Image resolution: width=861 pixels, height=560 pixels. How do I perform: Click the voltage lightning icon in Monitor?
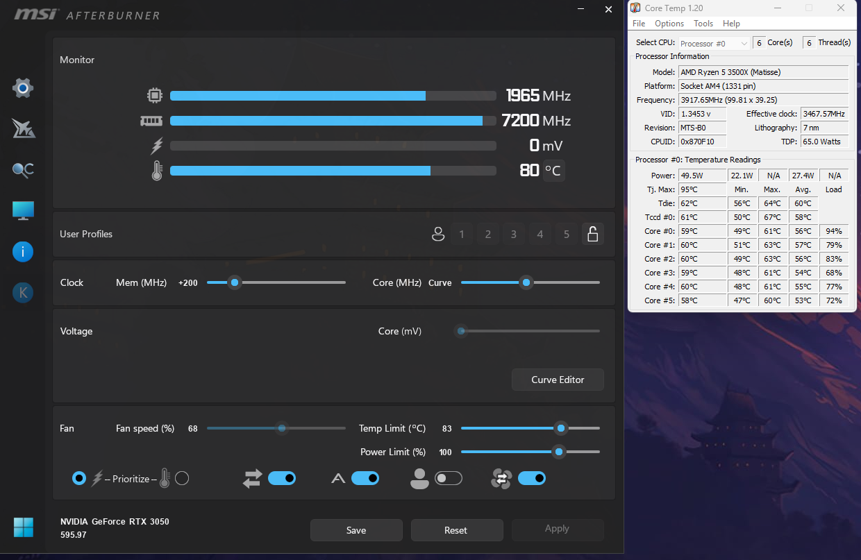[157, 146]
